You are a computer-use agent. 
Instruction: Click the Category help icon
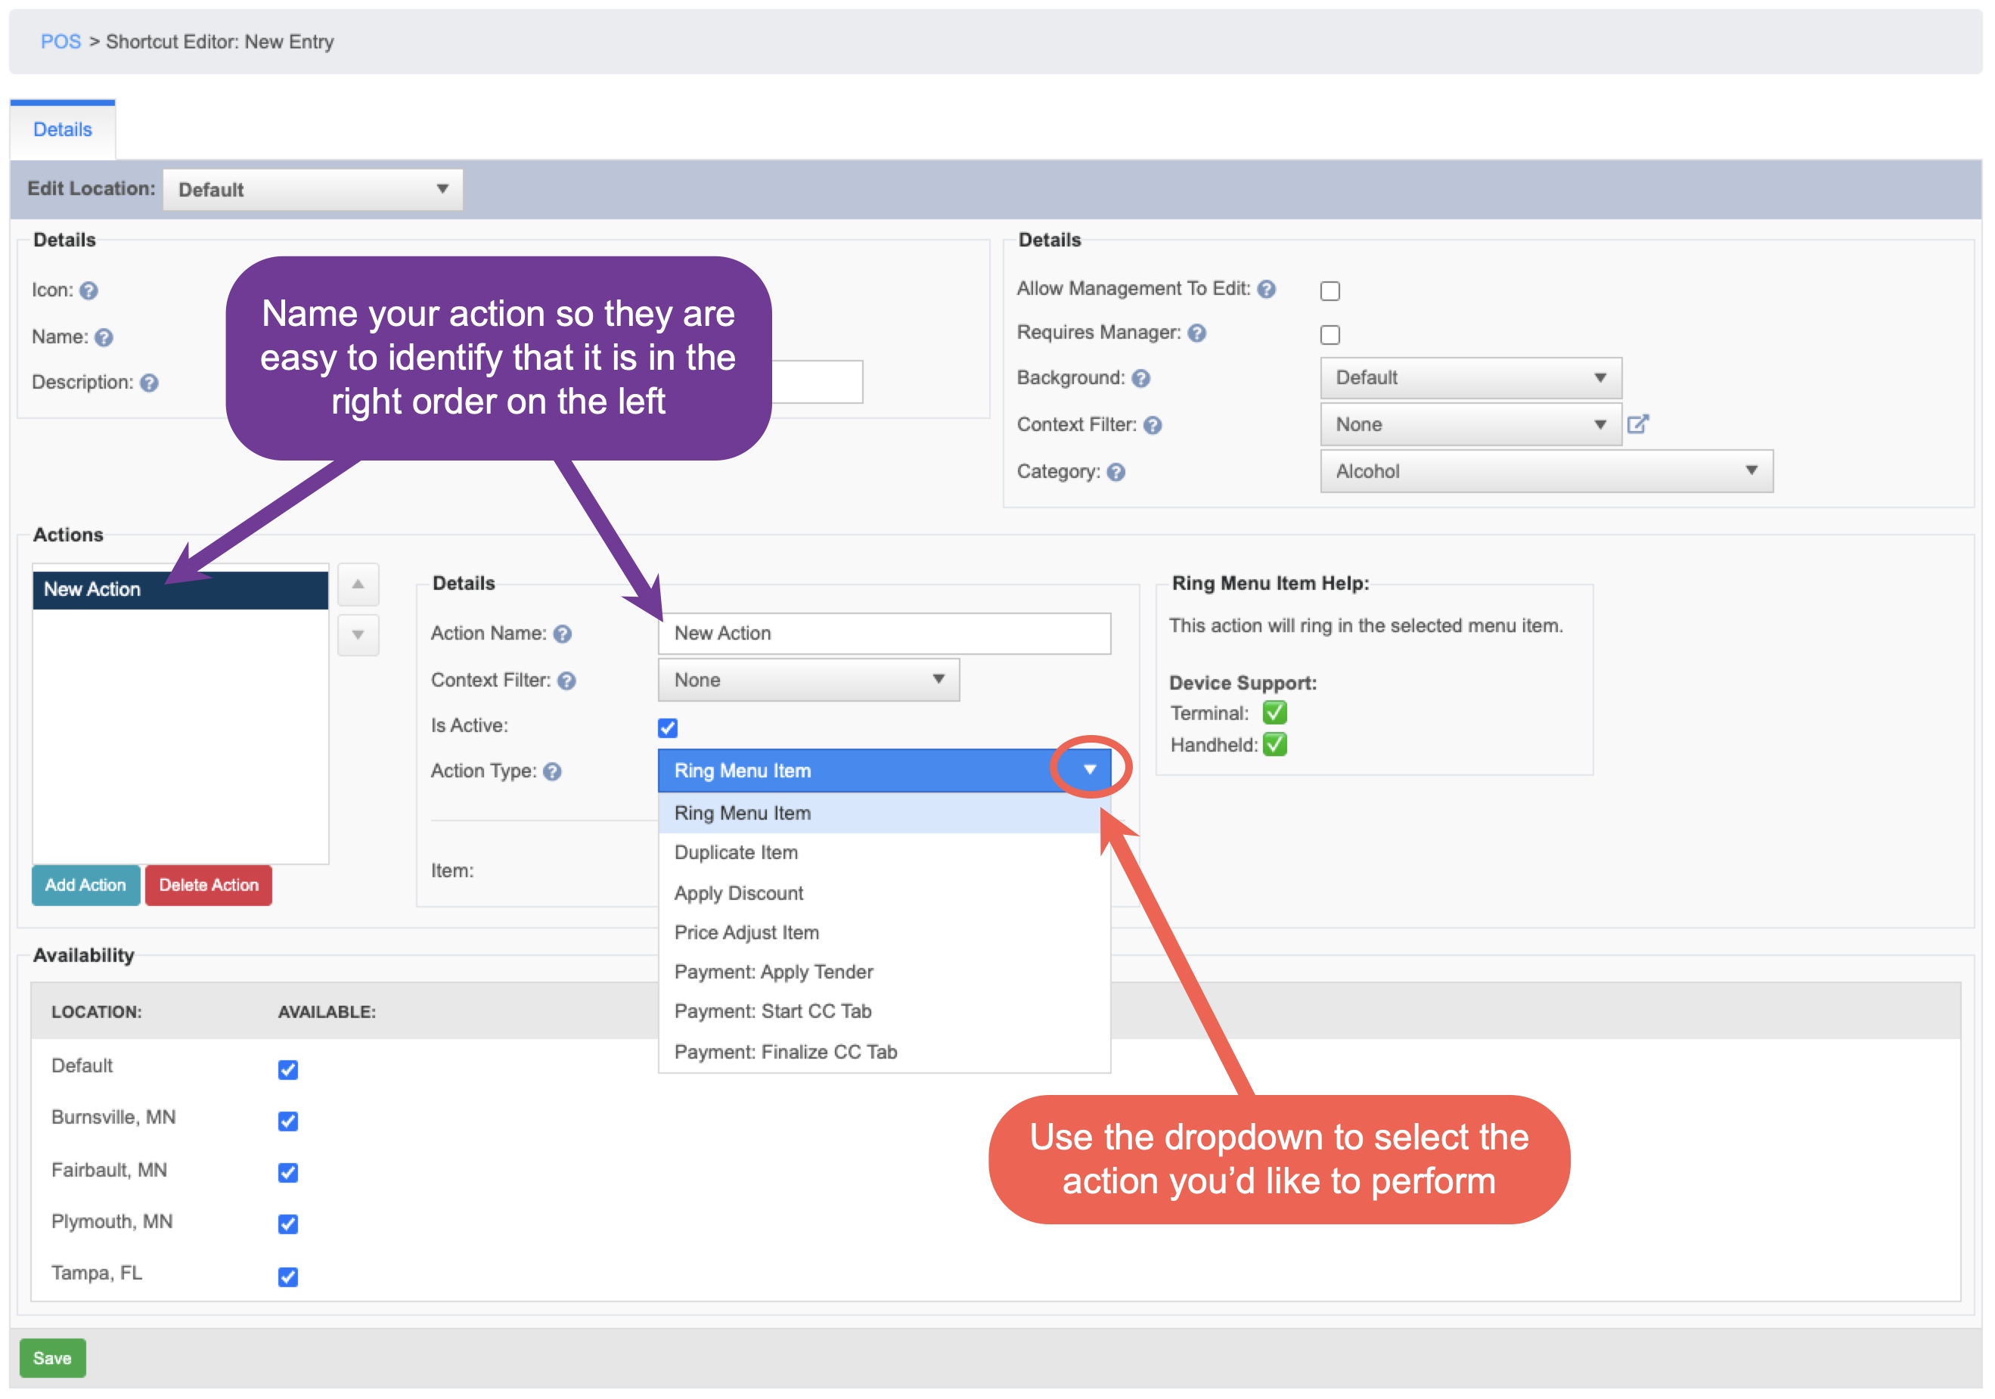point(1116,473)
